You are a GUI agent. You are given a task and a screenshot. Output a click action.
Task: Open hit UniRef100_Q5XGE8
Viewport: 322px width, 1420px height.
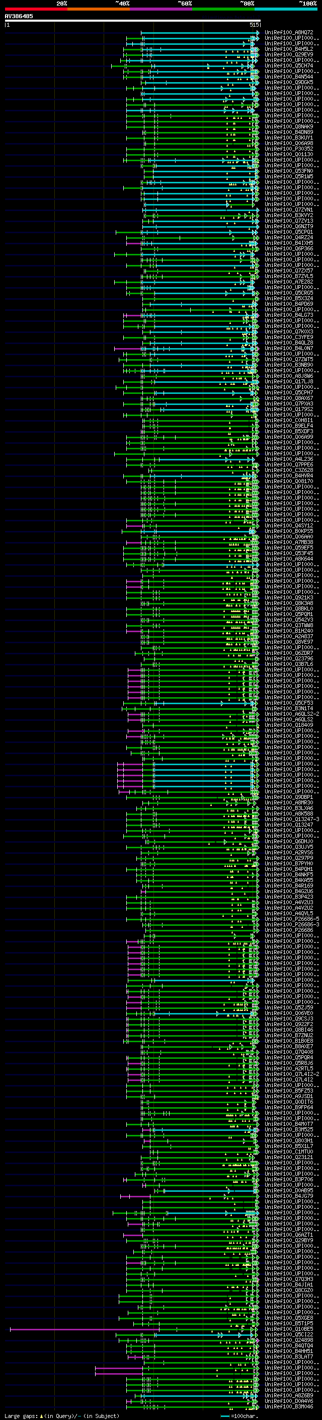tap(289, 1318)
